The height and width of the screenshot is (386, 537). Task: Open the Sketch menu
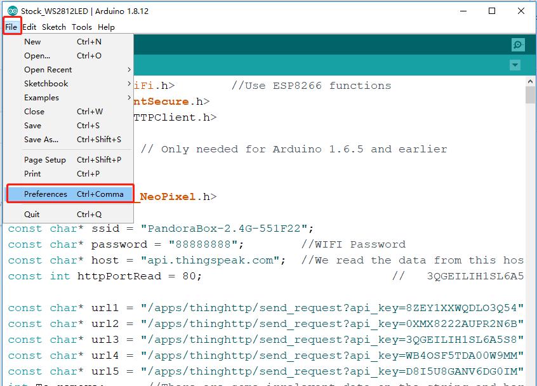point(54,27)
